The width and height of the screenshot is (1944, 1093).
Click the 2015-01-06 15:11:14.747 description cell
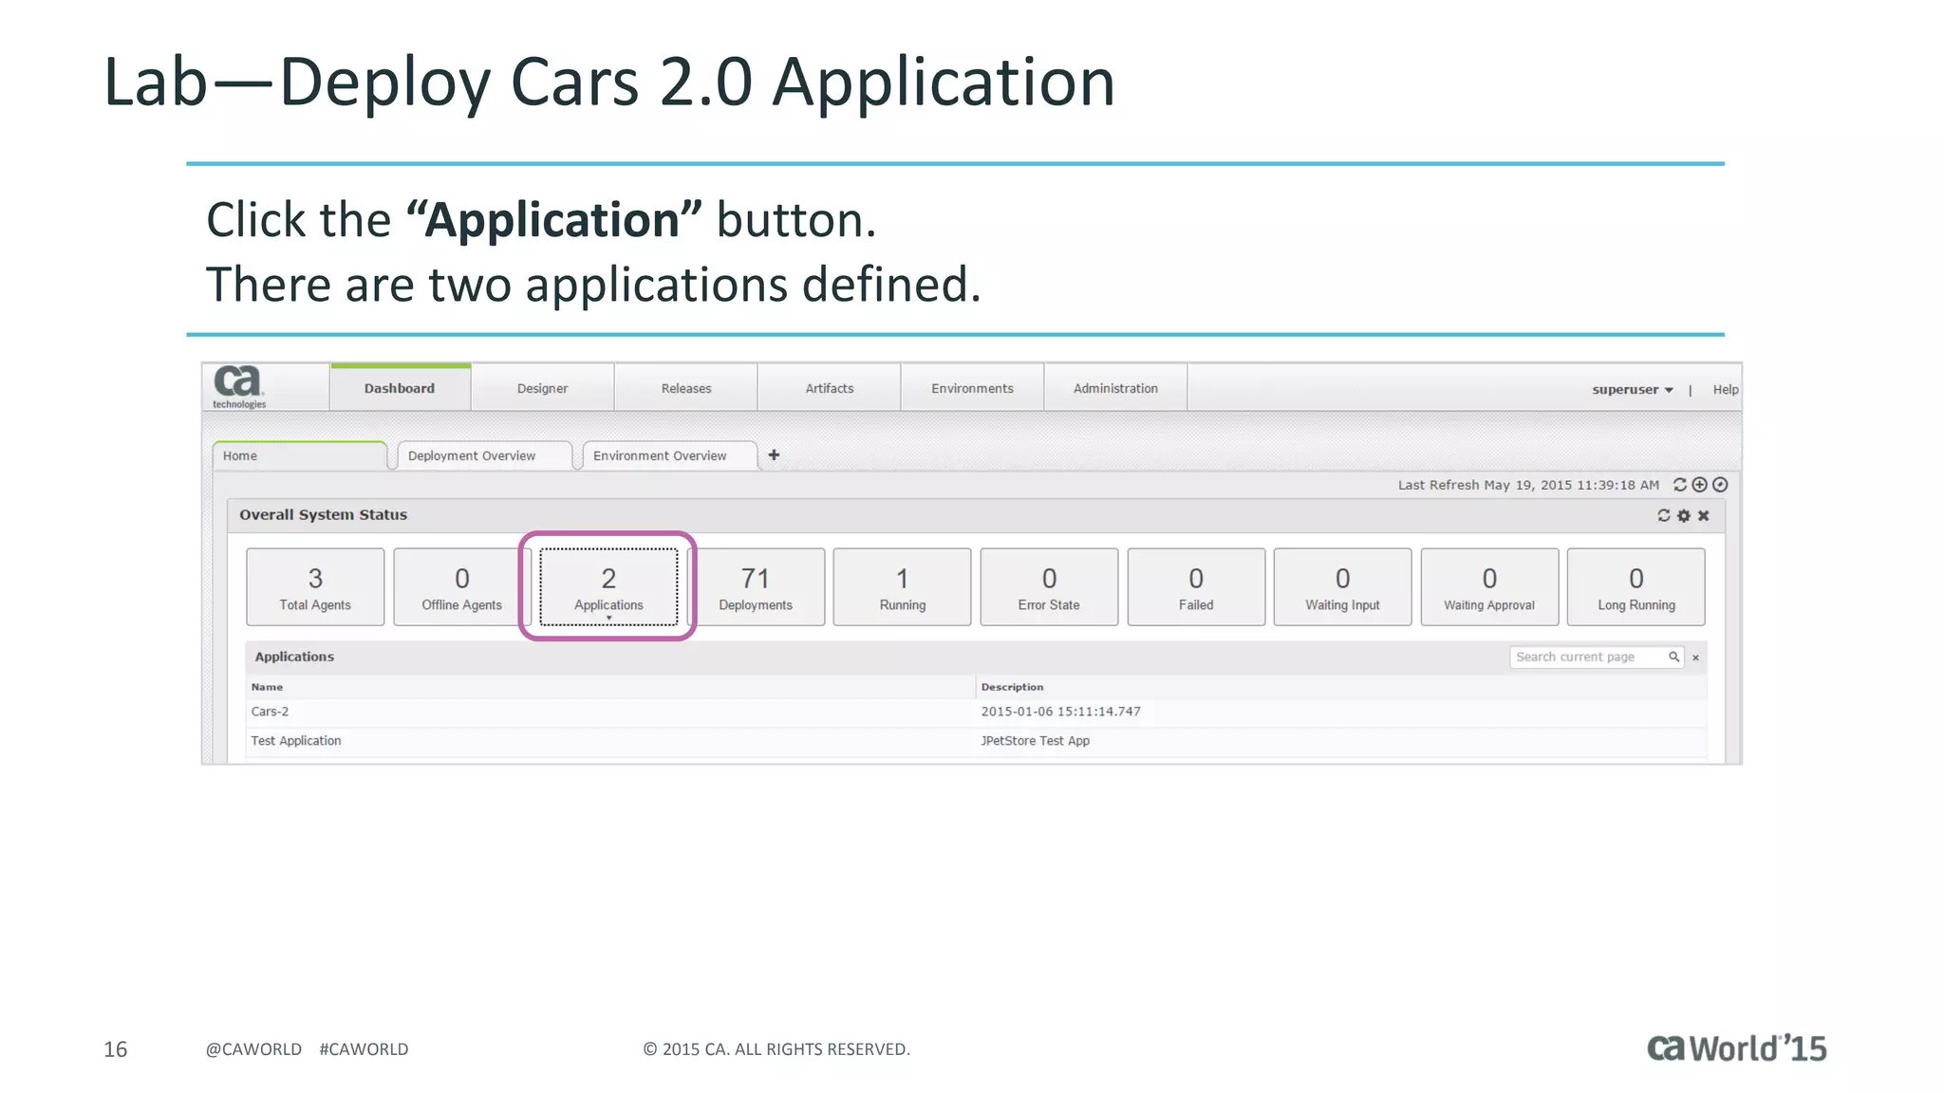[1060, 712]
